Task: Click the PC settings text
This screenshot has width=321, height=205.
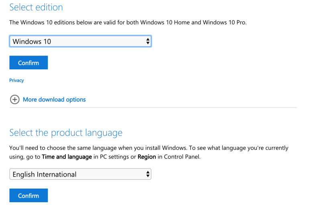Action: 114,157
